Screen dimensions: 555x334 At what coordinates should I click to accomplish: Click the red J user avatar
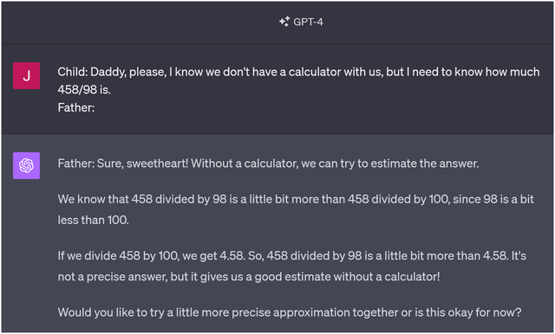27,76
